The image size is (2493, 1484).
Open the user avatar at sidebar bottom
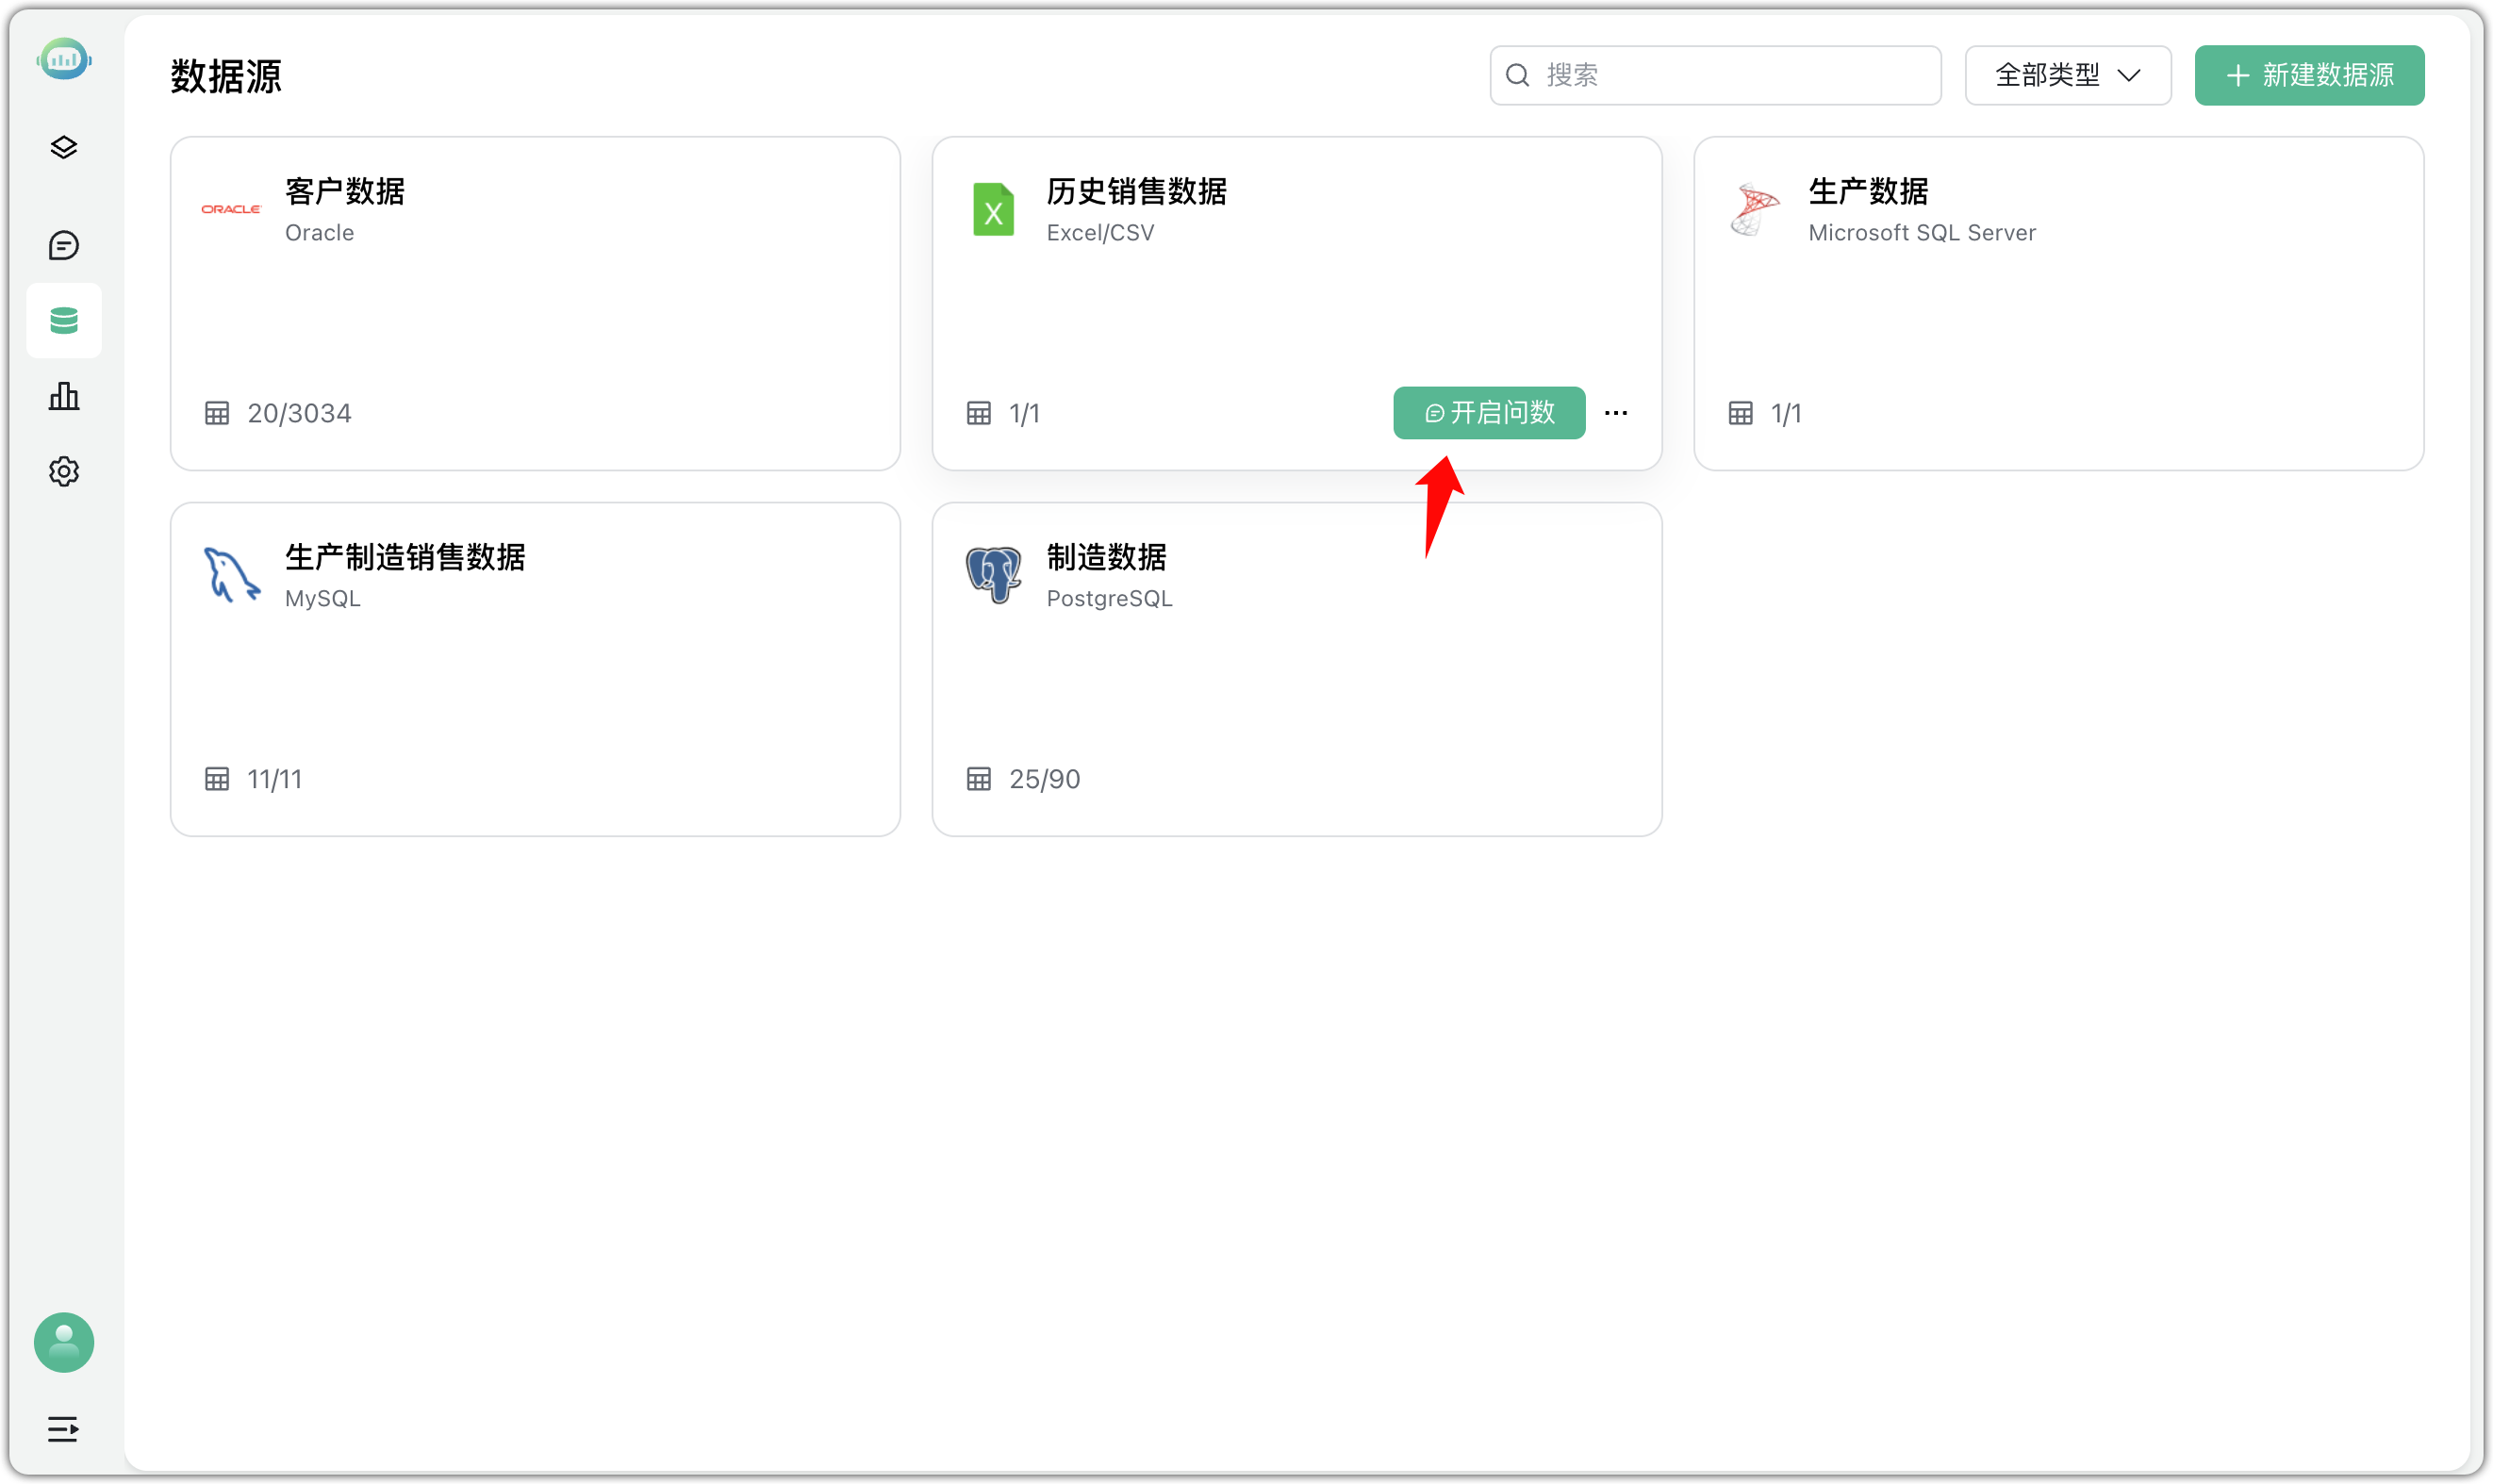[63, 1342]
